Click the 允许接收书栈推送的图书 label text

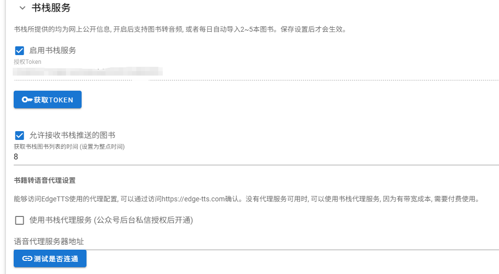72,135
